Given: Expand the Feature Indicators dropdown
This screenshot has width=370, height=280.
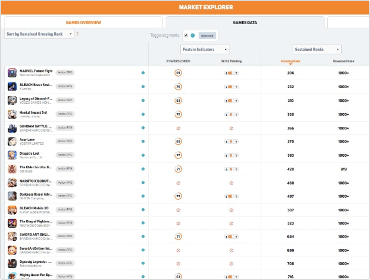Looking at the screenshot, I should (x=205, y=49).
